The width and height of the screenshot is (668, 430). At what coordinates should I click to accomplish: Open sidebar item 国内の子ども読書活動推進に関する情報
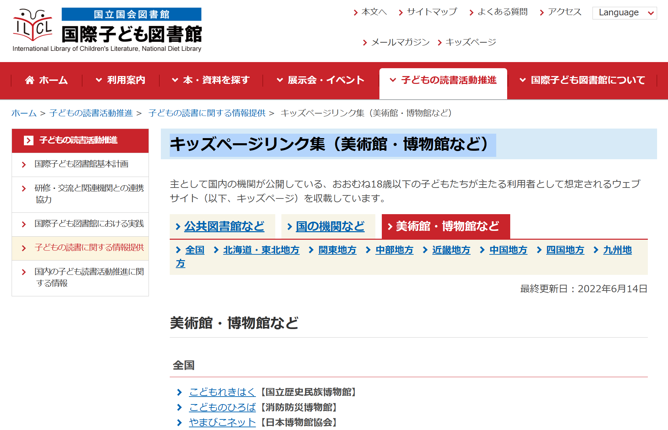[x=80, y=278]
